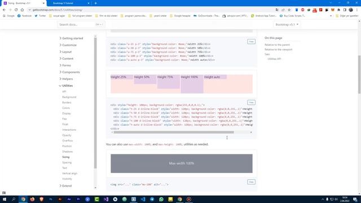
Task: Open WhatsApp from the taskbar
Action: [161, 199]
